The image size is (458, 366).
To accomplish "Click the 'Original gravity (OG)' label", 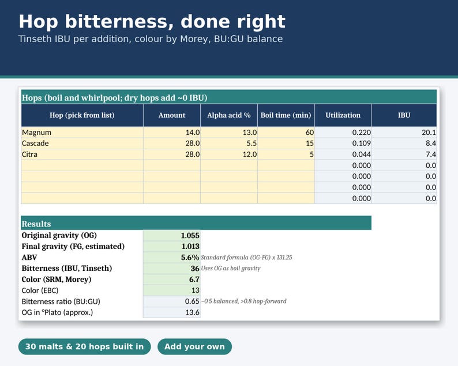I will pos(59,235).
